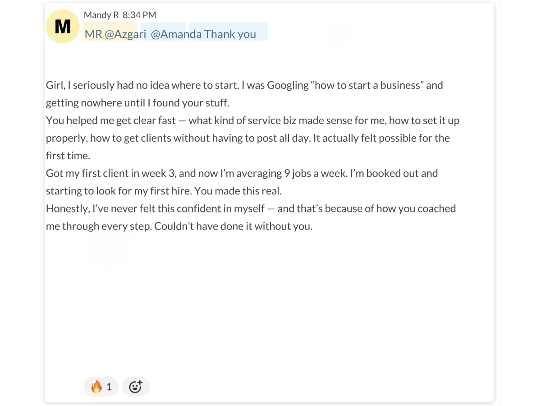Click the words "first time."
541x406 pixels.
68,156
